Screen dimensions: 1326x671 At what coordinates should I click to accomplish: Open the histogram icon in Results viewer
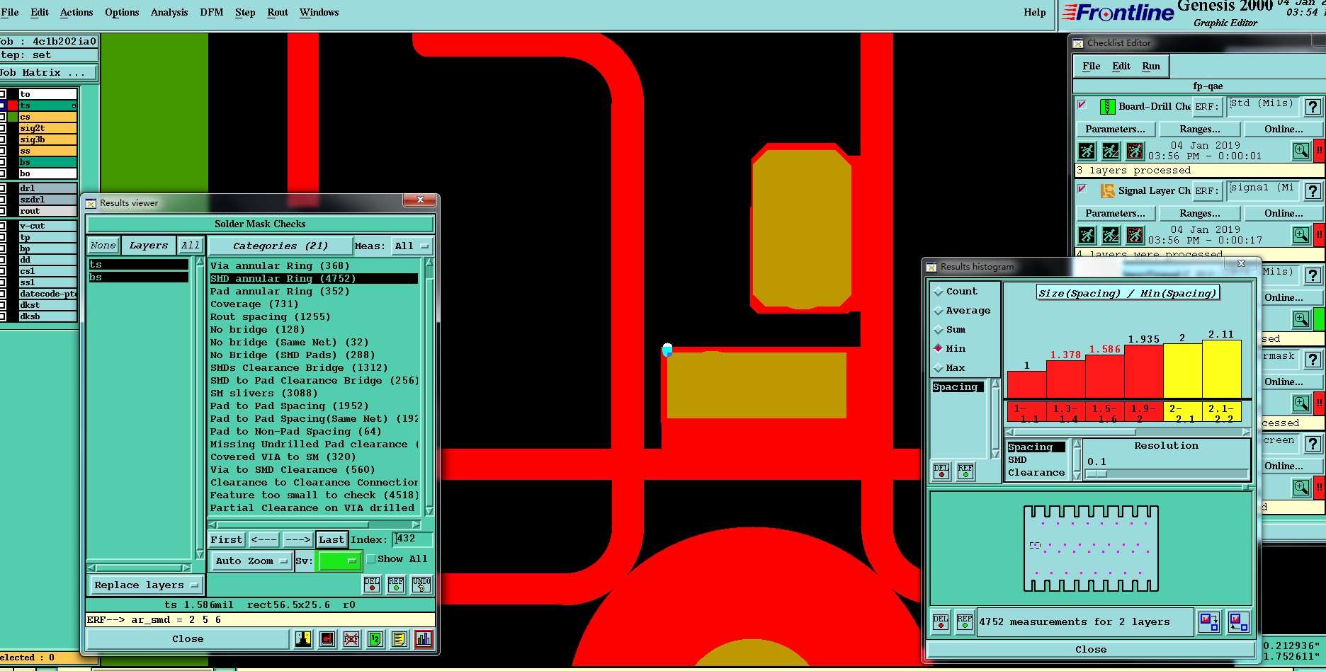(423, 639)
